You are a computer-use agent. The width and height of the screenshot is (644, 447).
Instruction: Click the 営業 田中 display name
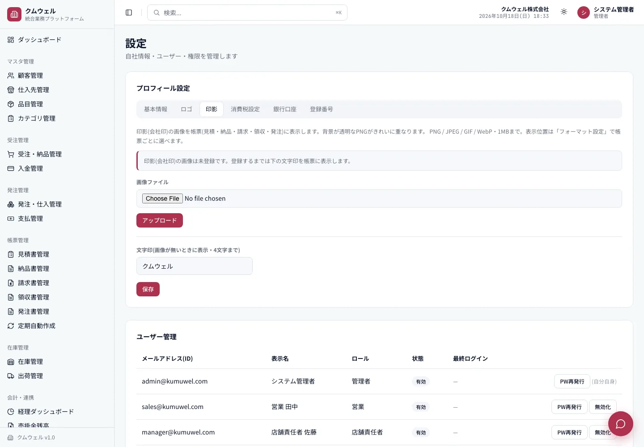click(x=284, y=407)
